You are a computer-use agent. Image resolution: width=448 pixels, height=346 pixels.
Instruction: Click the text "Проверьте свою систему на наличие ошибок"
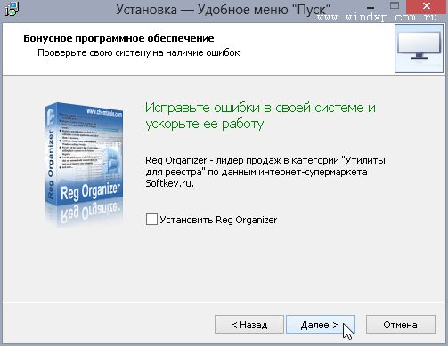click(x=139, y=52)
